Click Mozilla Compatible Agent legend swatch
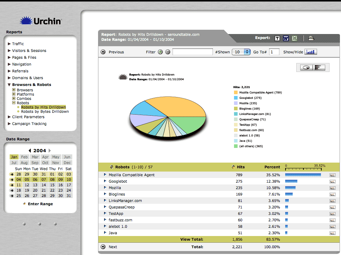This screenshot has width=341, height=255. click(x=236, y=92)
